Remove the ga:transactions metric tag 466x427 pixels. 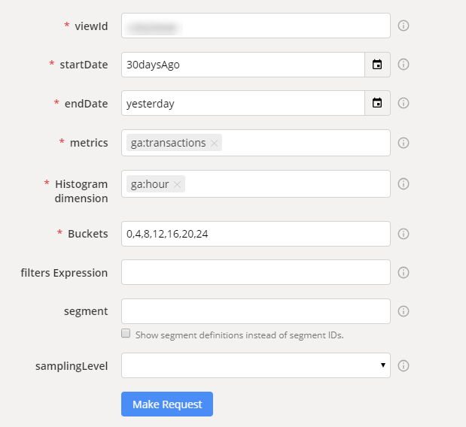point(215,143)
